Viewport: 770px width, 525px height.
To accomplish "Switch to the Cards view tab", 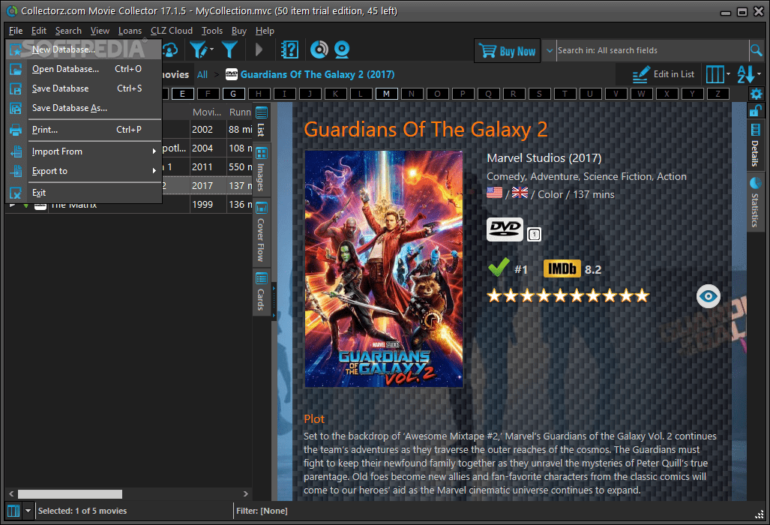I will [261, 292].
